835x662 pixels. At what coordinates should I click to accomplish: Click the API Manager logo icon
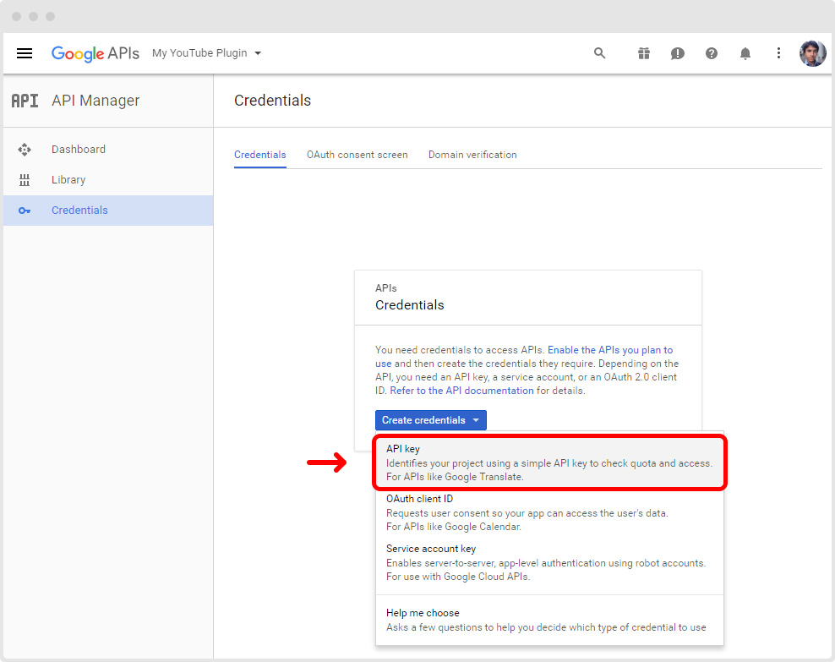click(x=25, y=101)
